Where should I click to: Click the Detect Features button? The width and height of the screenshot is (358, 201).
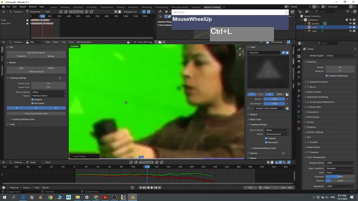point(36,72)
